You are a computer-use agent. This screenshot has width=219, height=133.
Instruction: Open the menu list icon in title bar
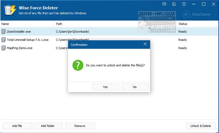184,4
